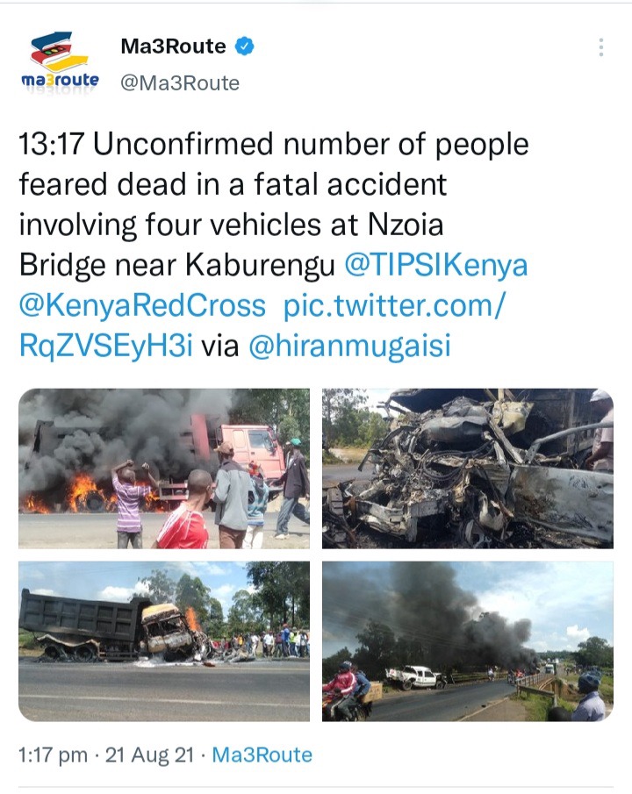Open the Ma3Route display name
Viewport: 632px width, 794px height.
tap(173, 46)
